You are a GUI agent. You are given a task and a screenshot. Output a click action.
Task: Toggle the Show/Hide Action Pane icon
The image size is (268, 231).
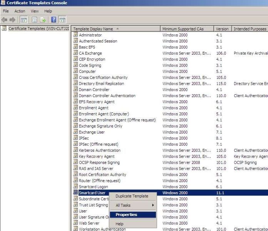(62, 20)
